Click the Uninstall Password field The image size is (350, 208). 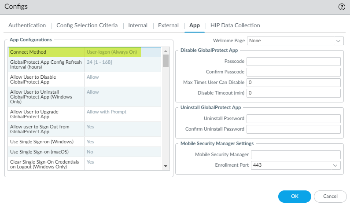pyautogui.click(x=294, y=119)
